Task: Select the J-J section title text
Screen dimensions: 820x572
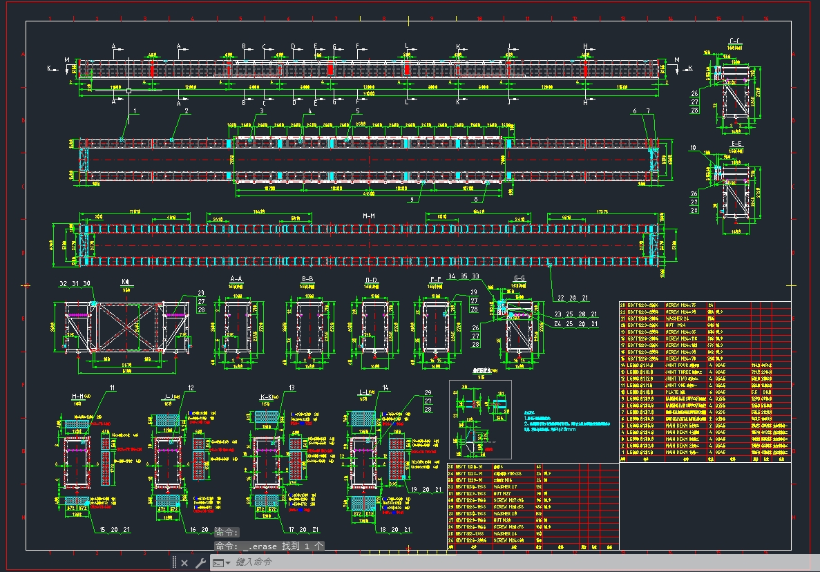Action: 169,397
